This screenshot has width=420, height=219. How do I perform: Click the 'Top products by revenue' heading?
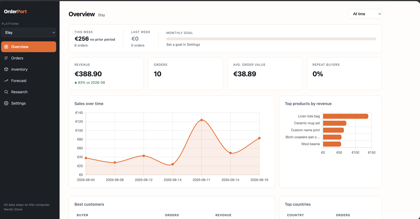click(308, 104)
